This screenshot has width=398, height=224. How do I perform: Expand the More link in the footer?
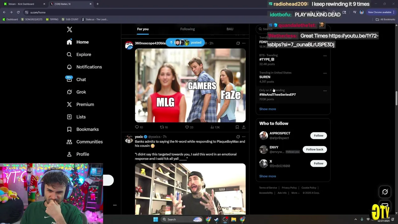[x=295, y=193]
